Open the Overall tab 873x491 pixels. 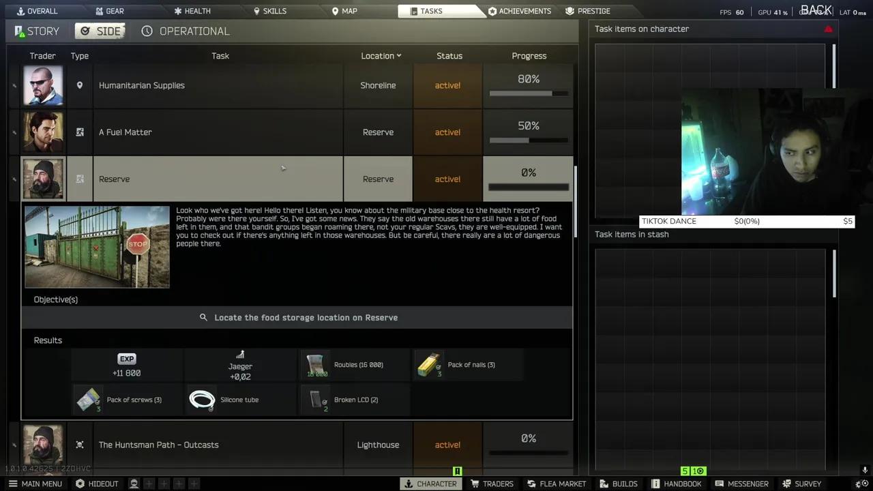pos(37,11)
